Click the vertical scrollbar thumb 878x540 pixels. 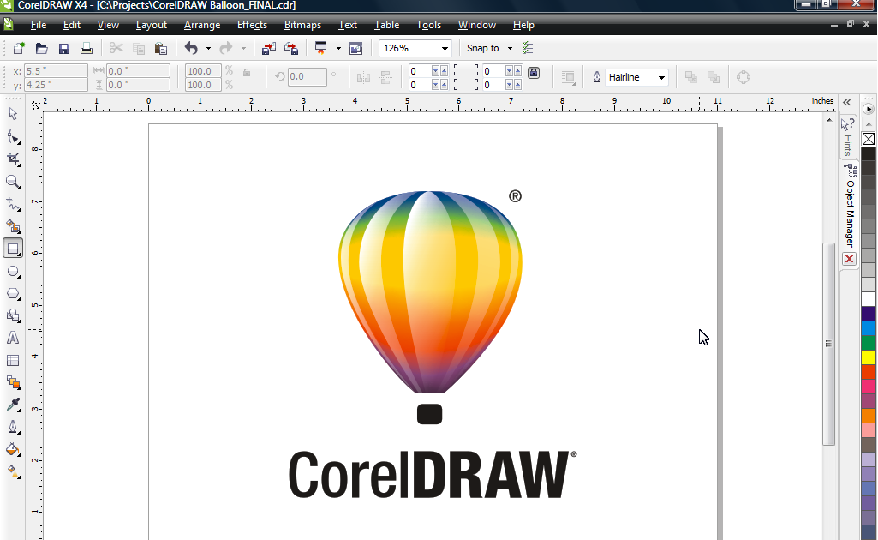point(828,344)
